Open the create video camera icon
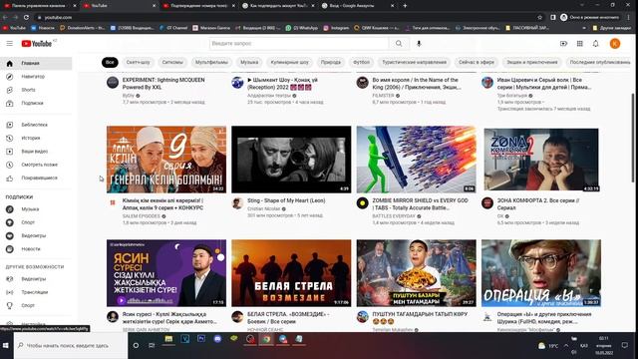The width and height of the screenshot is (638, 359). coord(563,44)
